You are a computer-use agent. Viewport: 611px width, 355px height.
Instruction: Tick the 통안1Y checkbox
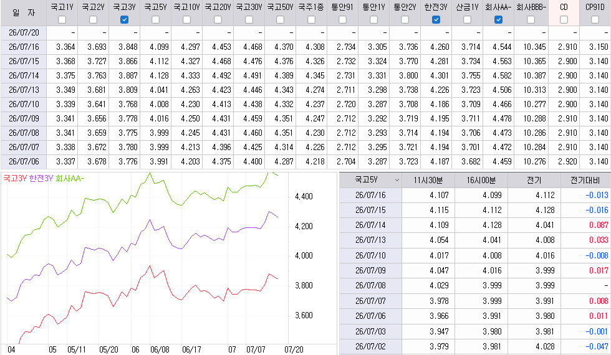pos(373,19)
